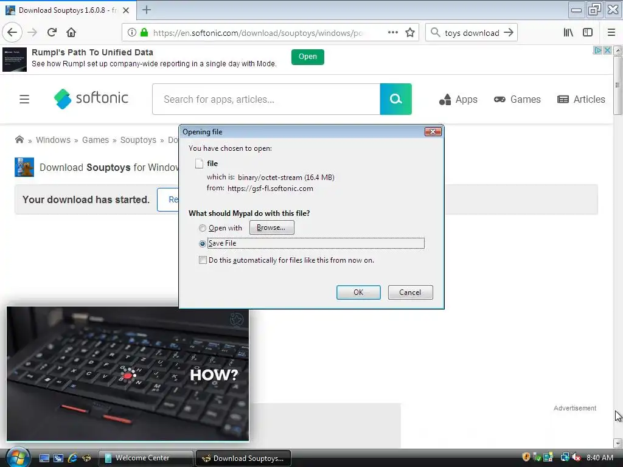The width and height of the screenshot is (623, 467).
Task: Open Softonic site hamburger menu
Action: point(24,99)
